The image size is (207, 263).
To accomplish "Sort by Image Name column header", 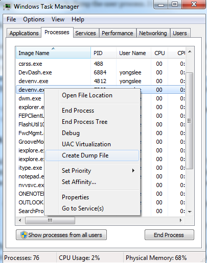I will tap(53, 53).
